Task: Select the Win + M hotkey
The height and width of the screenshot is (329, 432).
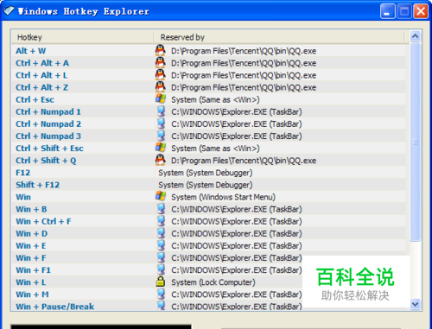Action: click(32, 294)
